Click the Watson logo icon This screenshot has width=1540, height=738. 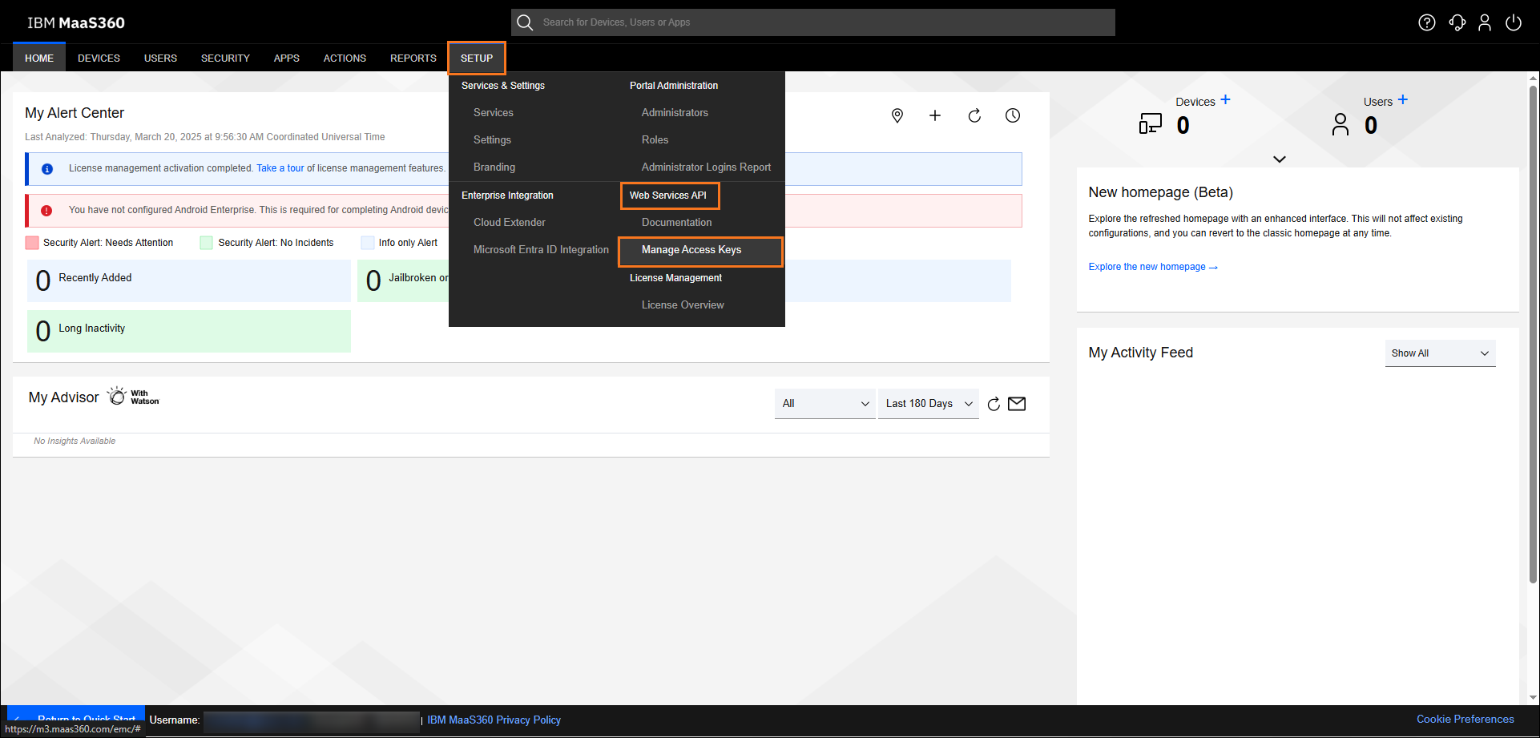tap(117, 396)
